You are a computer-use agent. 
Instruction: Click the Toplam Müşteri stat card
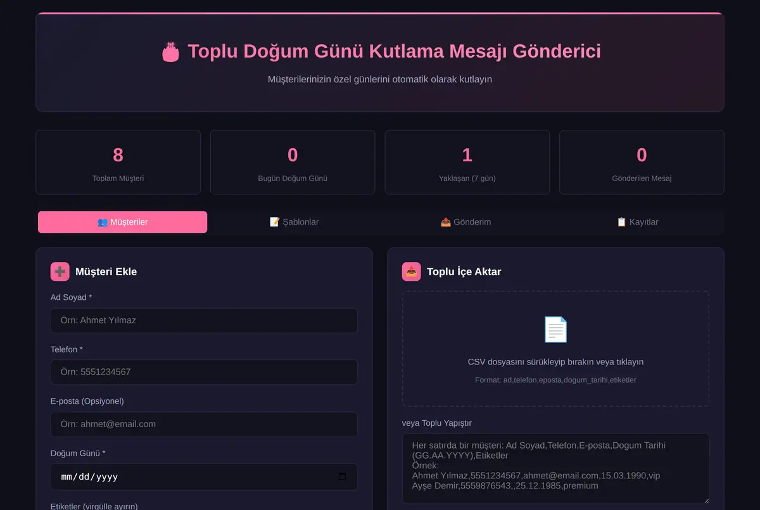(x=118, y=162)
